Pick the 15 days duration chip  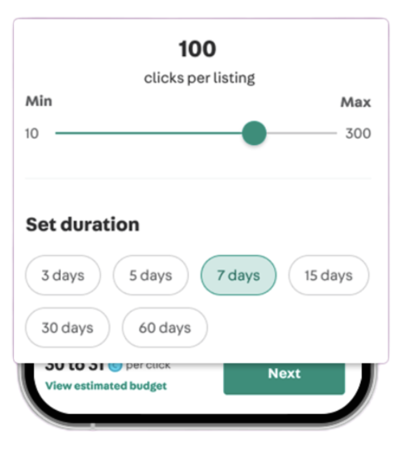click(x=328, y=276)
